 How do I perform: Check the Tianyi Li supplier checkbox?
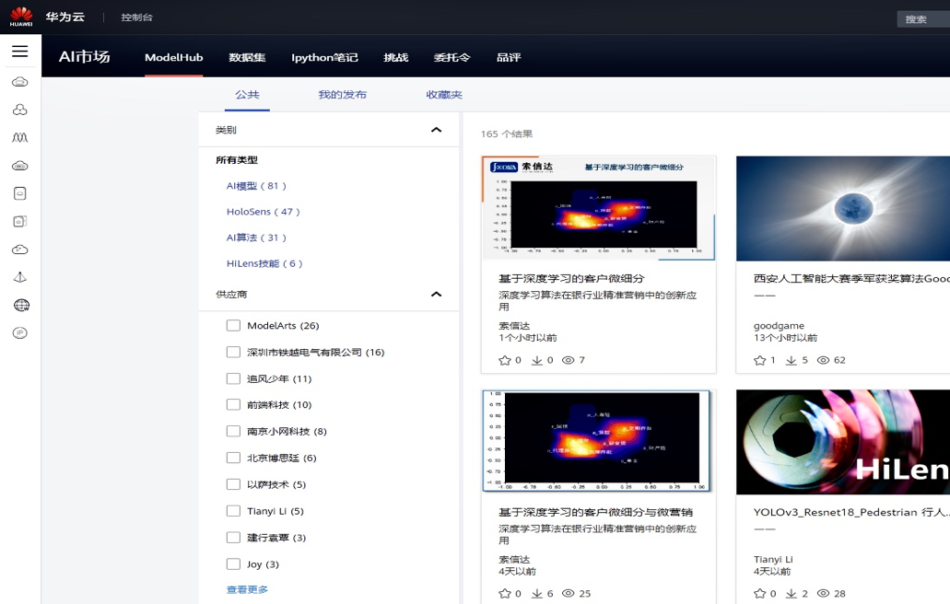(x=233, y=510)
